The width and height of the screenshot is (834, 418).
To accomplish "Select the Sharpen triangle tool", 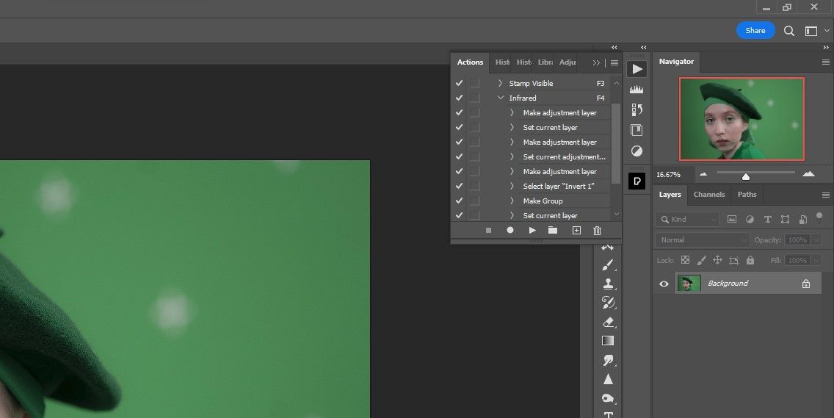I will coord(608,379).
